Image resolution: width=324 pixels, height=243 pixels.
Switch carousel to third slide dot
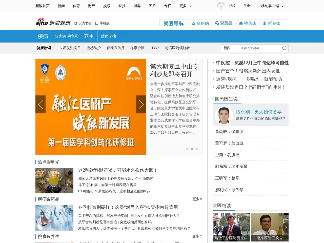pos(197,149)
